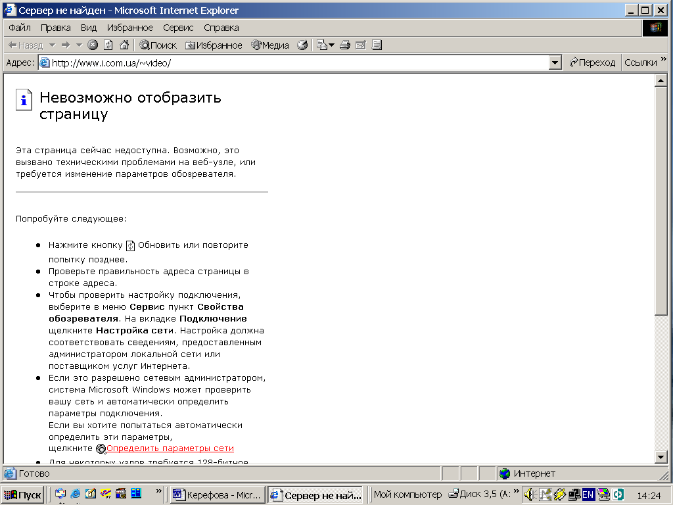The image size is (673, 505).
Task: Click the blue info icon on error page
Action: (x=24, y=100)
